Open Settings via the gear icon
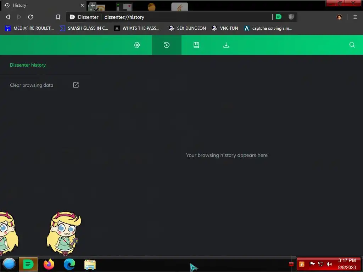This screenshot has height=272, width=363. [x=137, y=45]
